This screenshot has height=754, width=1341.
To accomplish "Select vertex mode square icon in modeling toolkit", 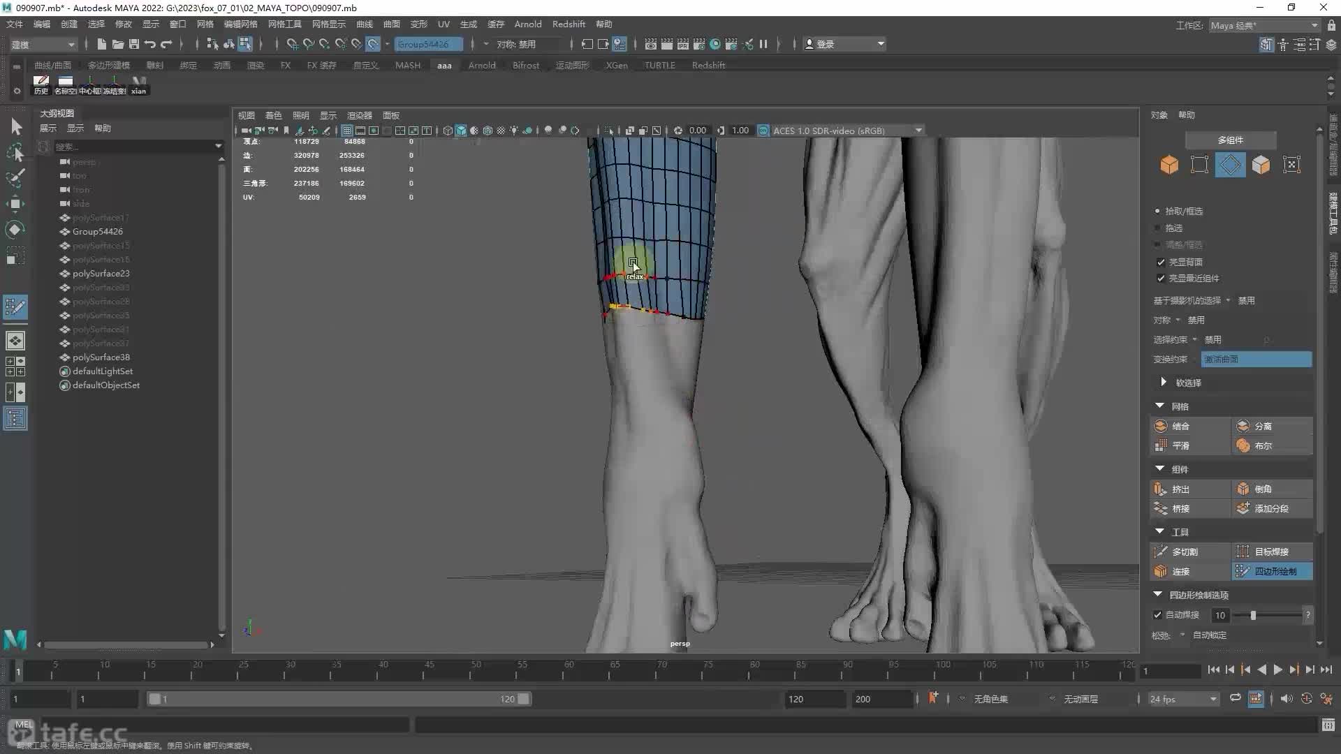I will pos(1199,165).
